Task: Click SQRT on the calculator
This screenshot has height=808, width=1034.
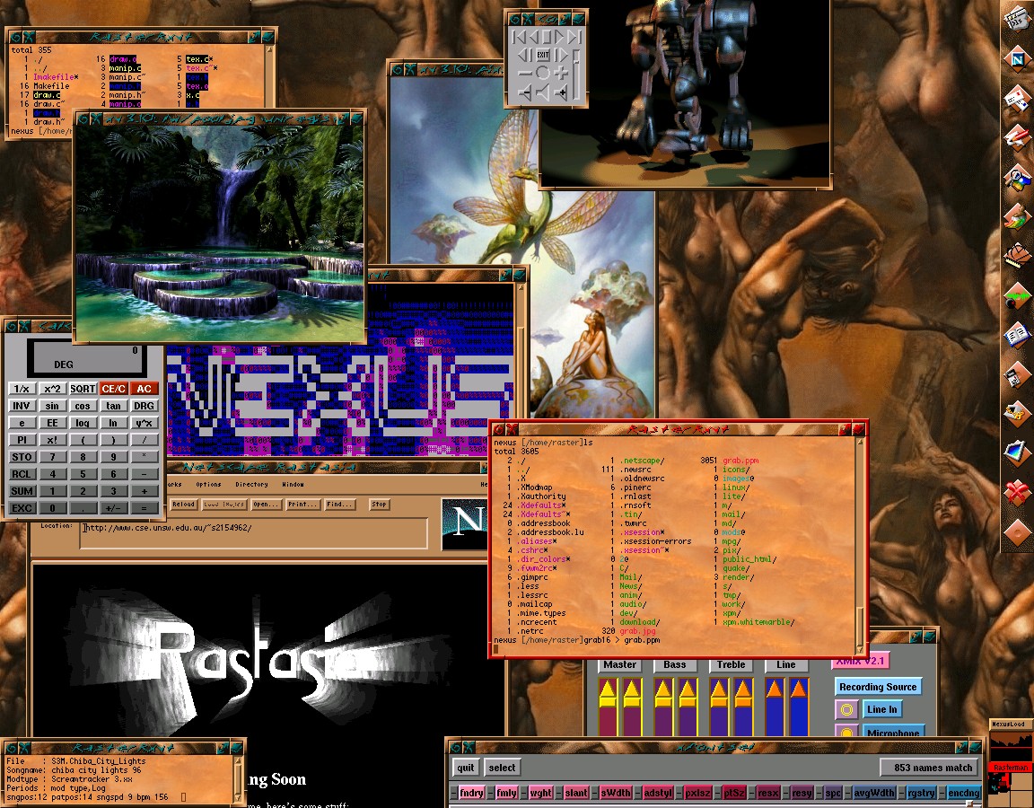Action: pos(83,389)
